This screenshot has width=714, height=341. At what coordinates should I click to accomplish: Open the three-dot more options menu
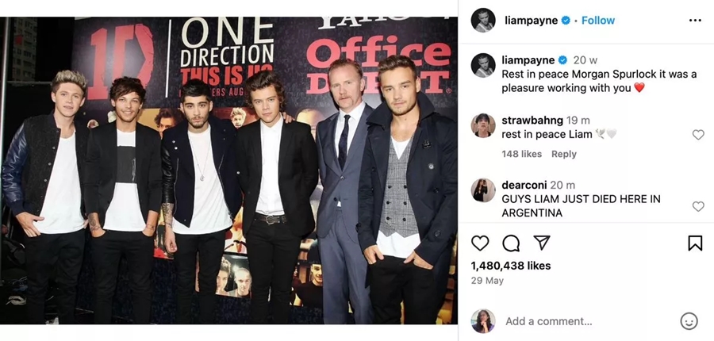point(695,21)
